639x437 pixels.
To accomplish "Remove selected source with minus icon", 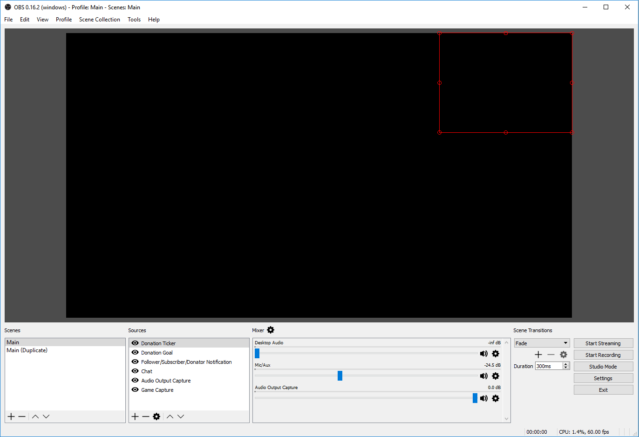I will (x=146, y=417).
